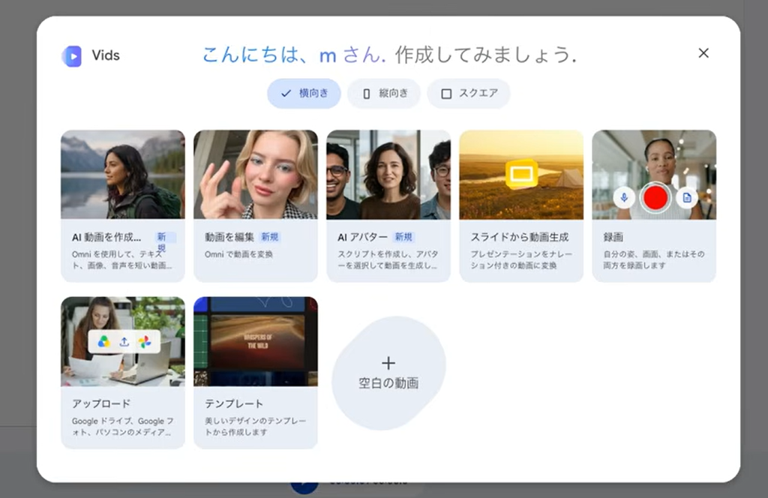Click the square icon on スクエア chip

pos(446,94)
